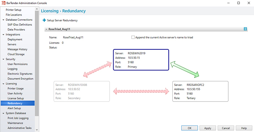This screenshot has width=254, height=132.
Task: Open File Locations page
Action: coord(14,15)
